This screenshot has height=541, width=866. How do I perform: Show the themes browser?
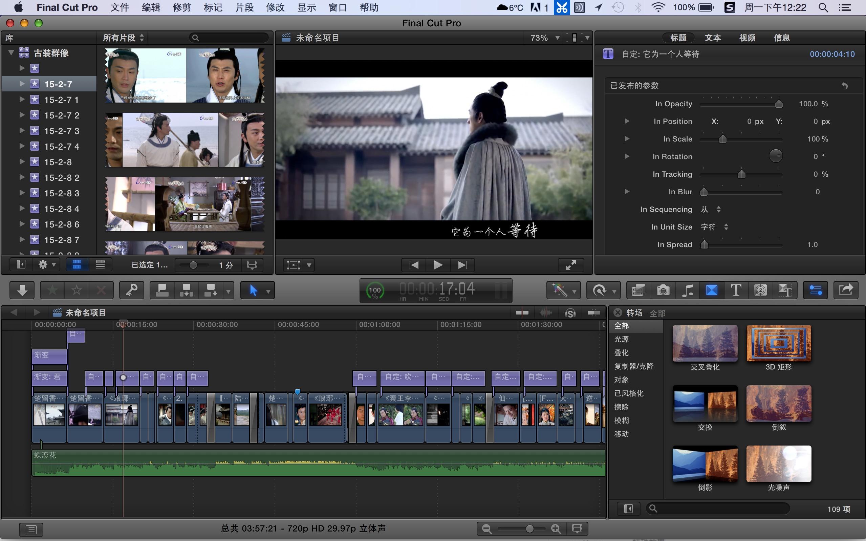[785, 290]
